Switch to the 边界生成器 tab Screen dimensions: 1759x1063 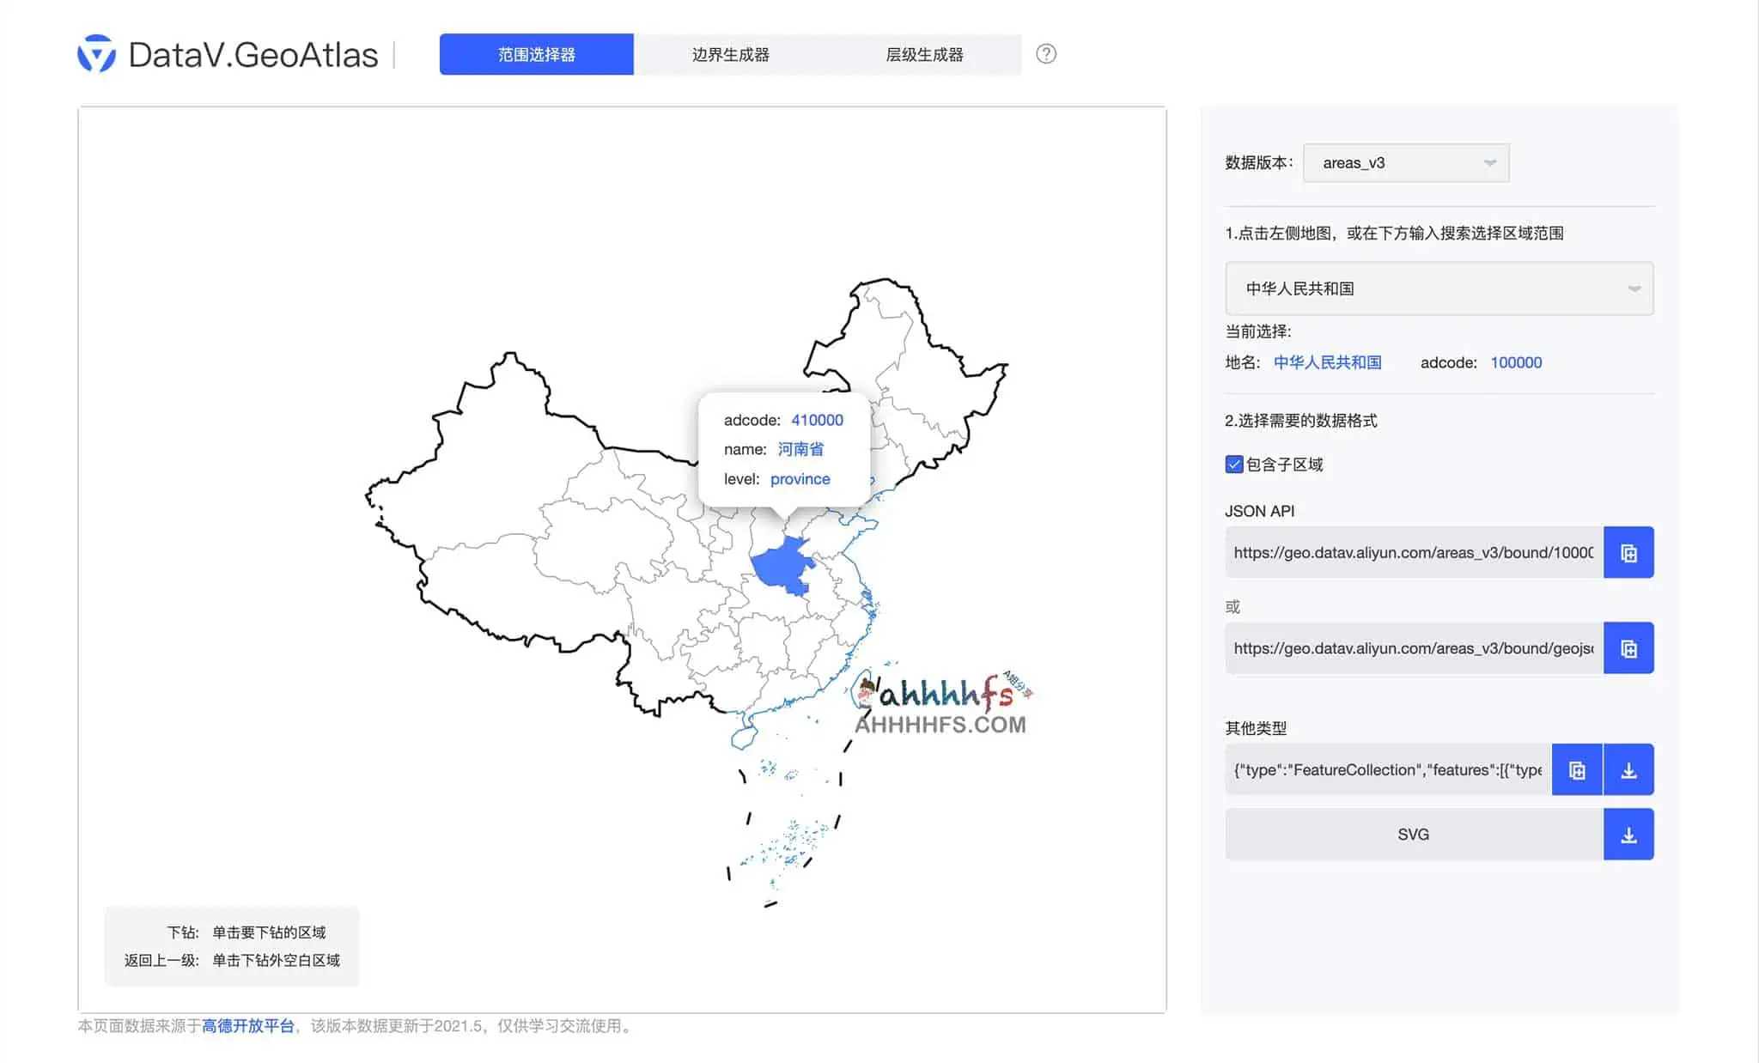[730, 54]
